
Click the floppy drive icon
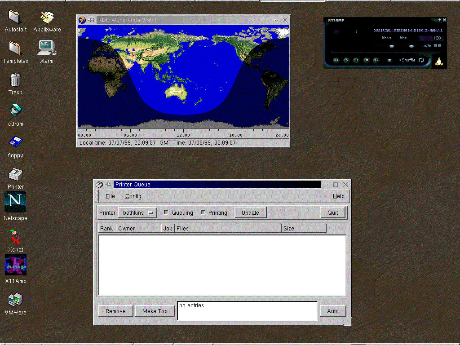[15, 142]
